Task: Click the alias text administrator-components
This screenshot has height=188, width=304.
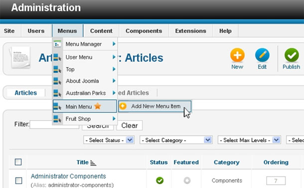Action: (x=80, y=185)
